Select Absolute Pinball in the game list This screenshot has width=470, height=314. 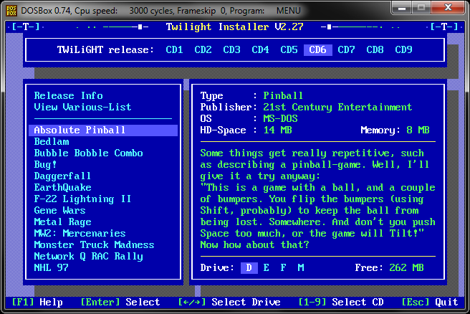coord(103,130)
